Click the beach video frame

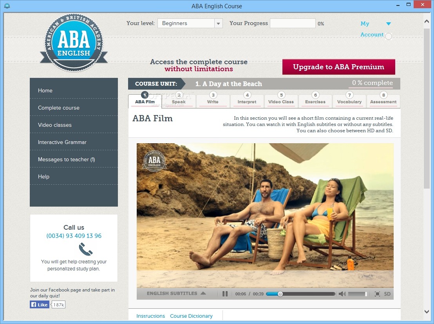pos(265,215)
